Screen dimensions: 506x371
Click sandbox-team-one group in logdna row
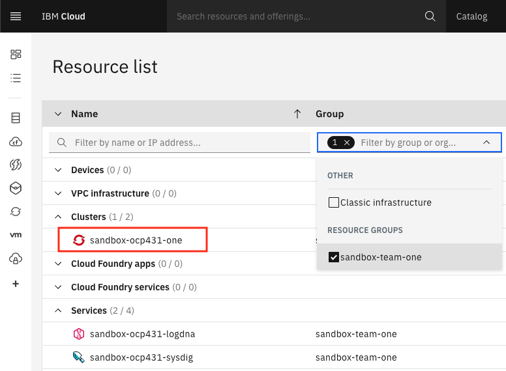click(356, 334)
